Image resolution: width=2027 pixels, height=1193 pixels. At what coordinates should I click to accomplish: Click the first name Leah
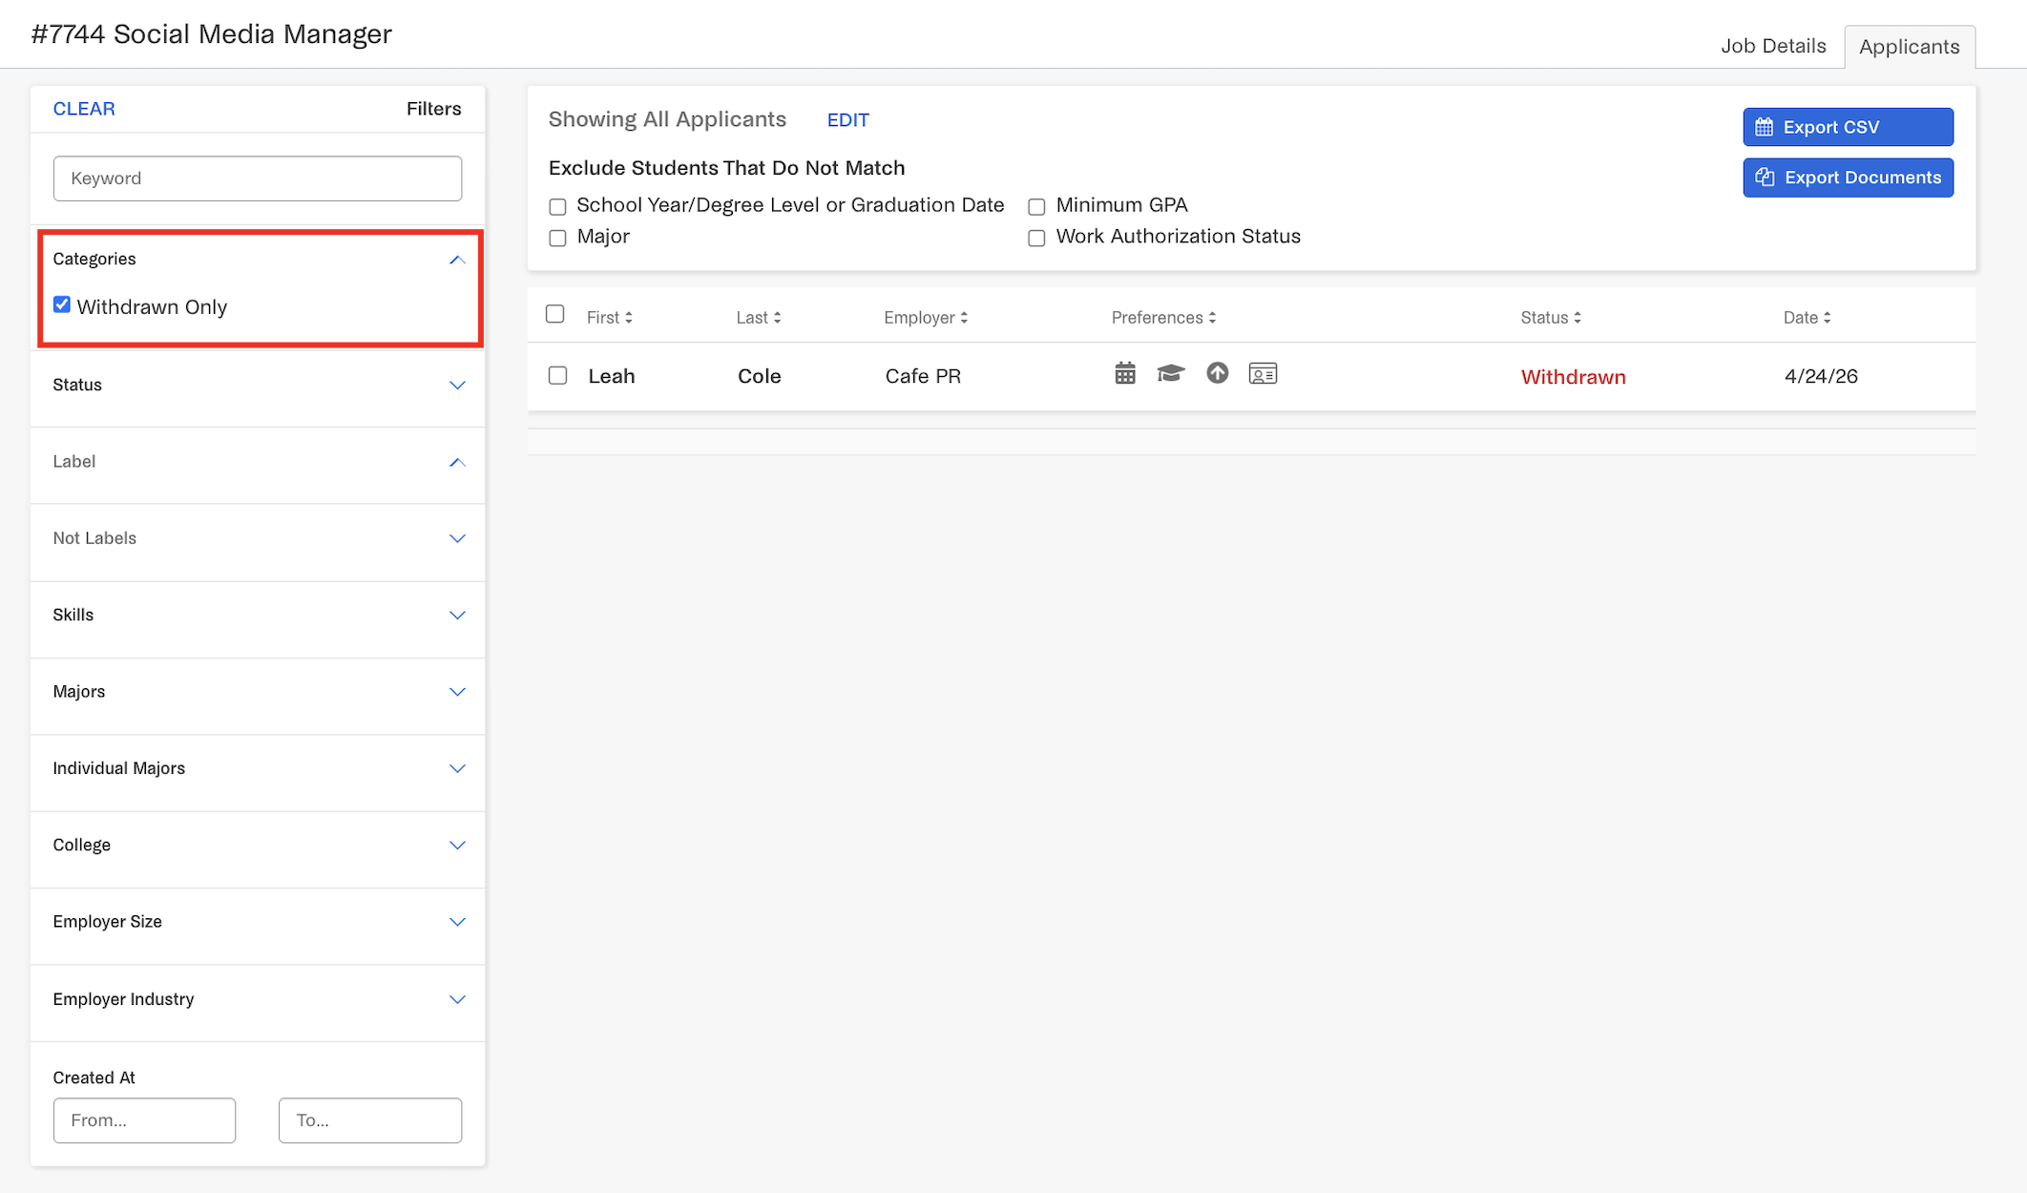click(612, 376)
